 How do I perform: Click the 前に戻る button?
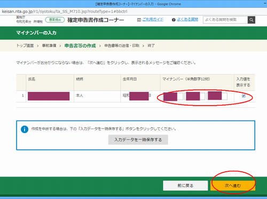tap(185, 186)
